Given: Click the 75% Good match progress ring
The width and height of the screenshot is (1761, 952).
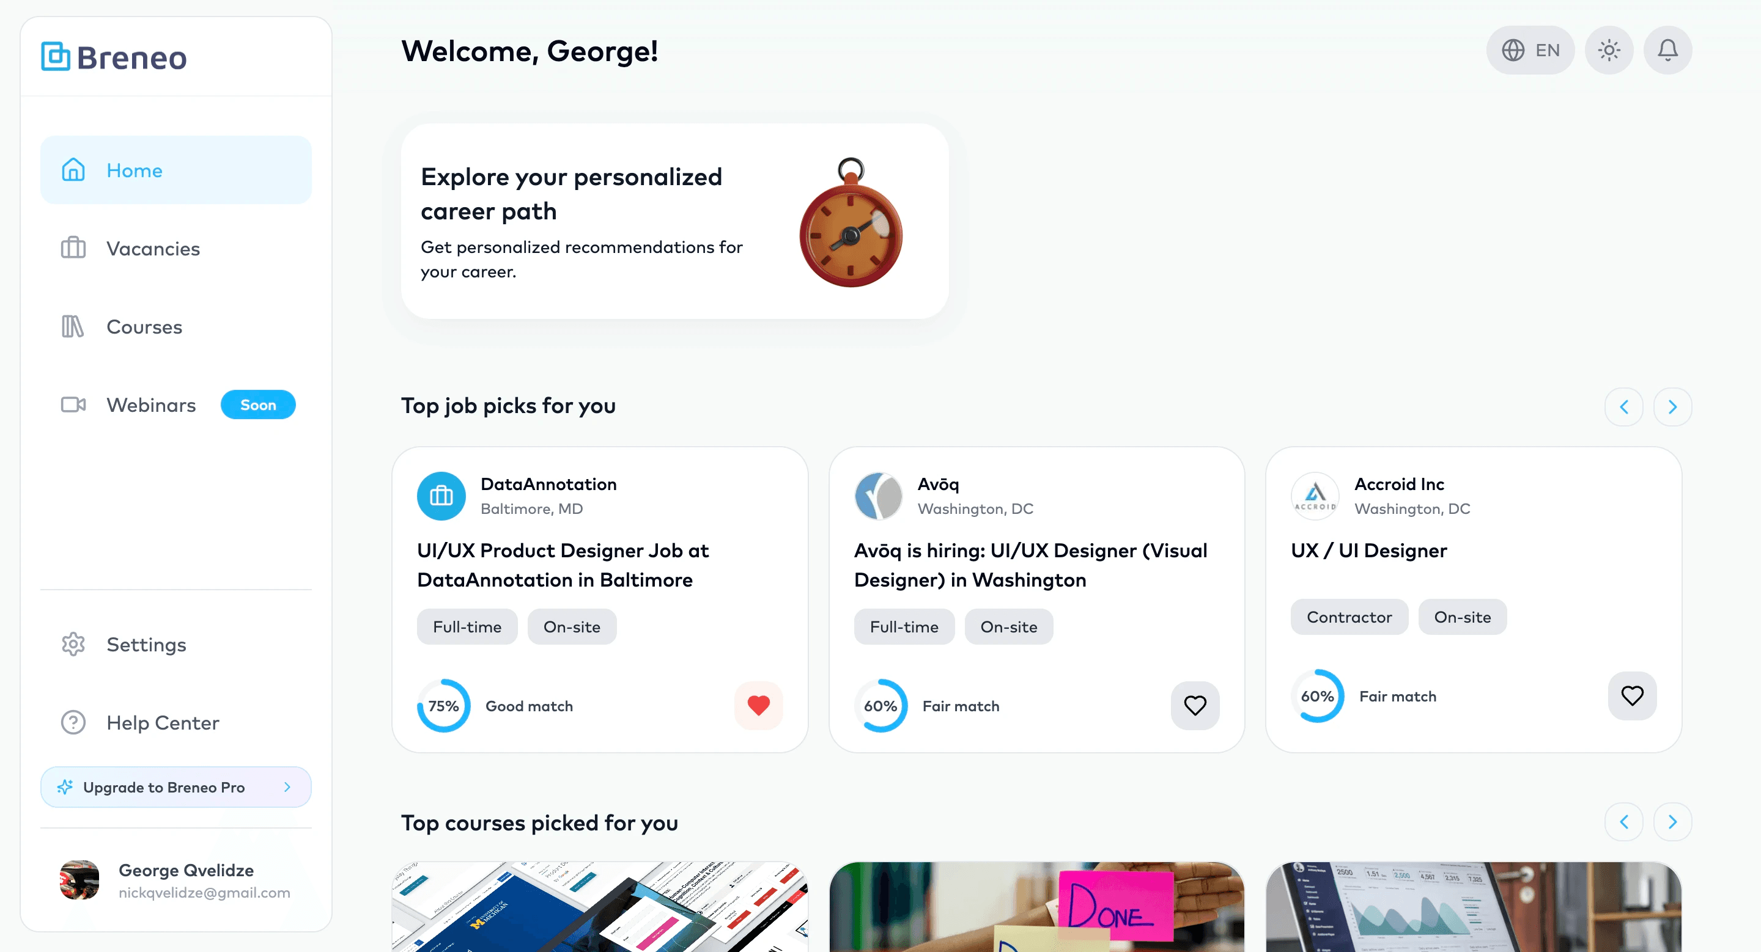Looking at the screenshot, I should click(444, 706).
